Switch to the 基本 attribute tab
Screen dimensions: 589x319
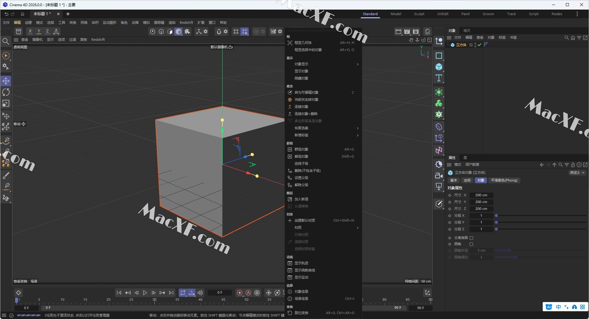coord(453,180)
